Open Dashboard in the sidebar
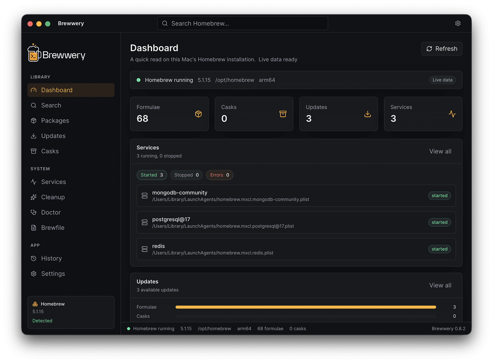Viewport: 493px width, 363px height. [x=71, y=90]
